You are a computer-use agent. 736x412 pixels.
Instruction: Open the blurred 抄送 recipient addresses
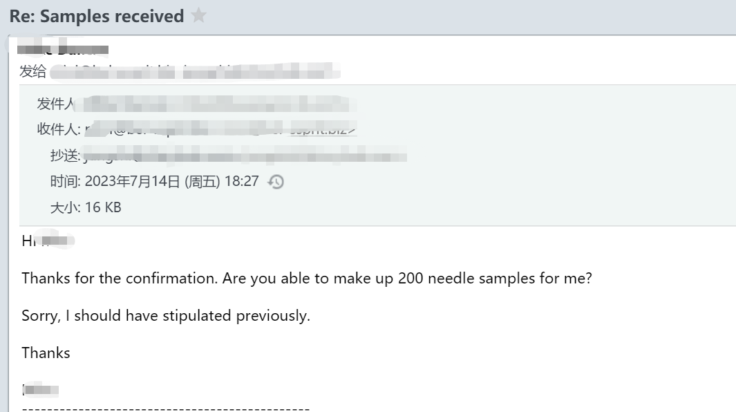(244, 156)
